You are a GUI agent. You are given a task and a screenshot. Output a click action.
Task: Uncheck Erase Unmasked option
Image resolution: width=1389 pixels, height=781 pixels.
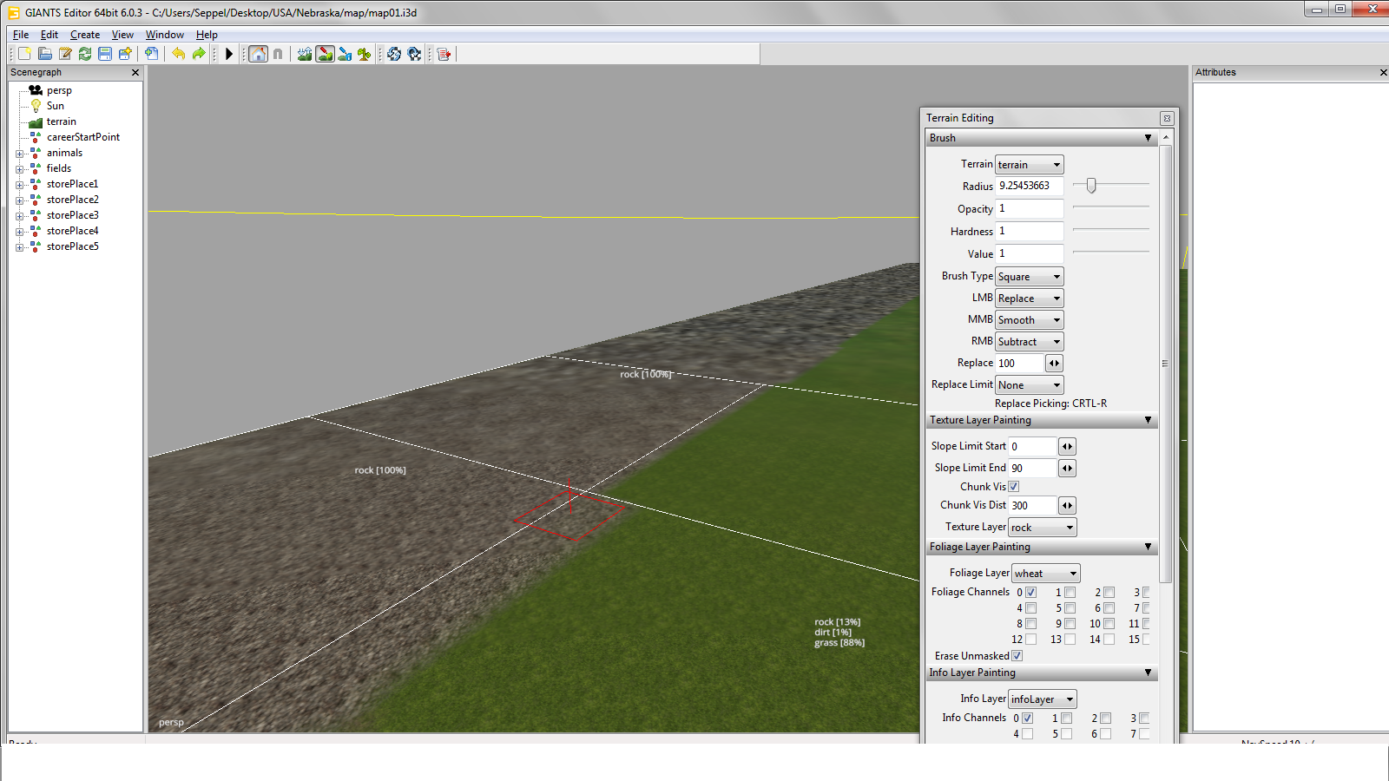(1017, 656)
